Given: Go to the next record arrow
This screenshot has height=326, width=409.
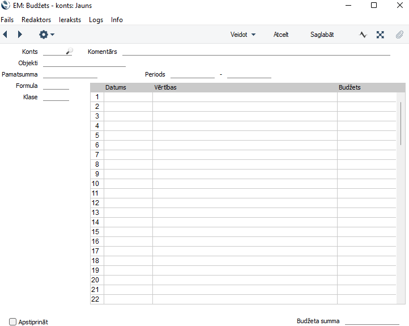Looking at the screenshot, I should coord(20,35).
